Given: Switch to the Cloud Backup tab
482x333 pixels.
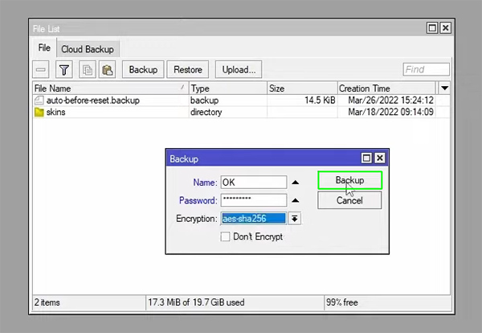Looking at the screenshot, I should (89, 49).
